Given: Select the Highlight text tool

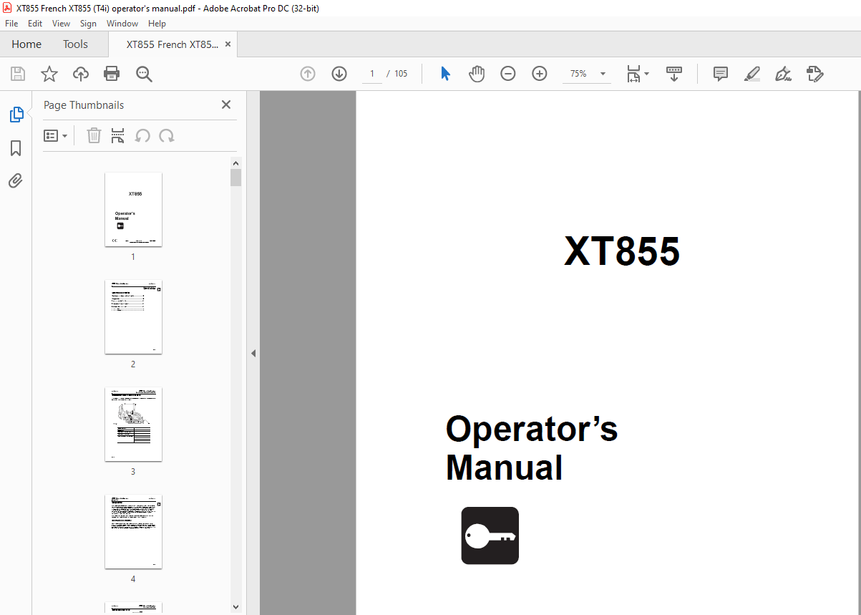Looking at the screenshot, I should (x=752, y=74).
